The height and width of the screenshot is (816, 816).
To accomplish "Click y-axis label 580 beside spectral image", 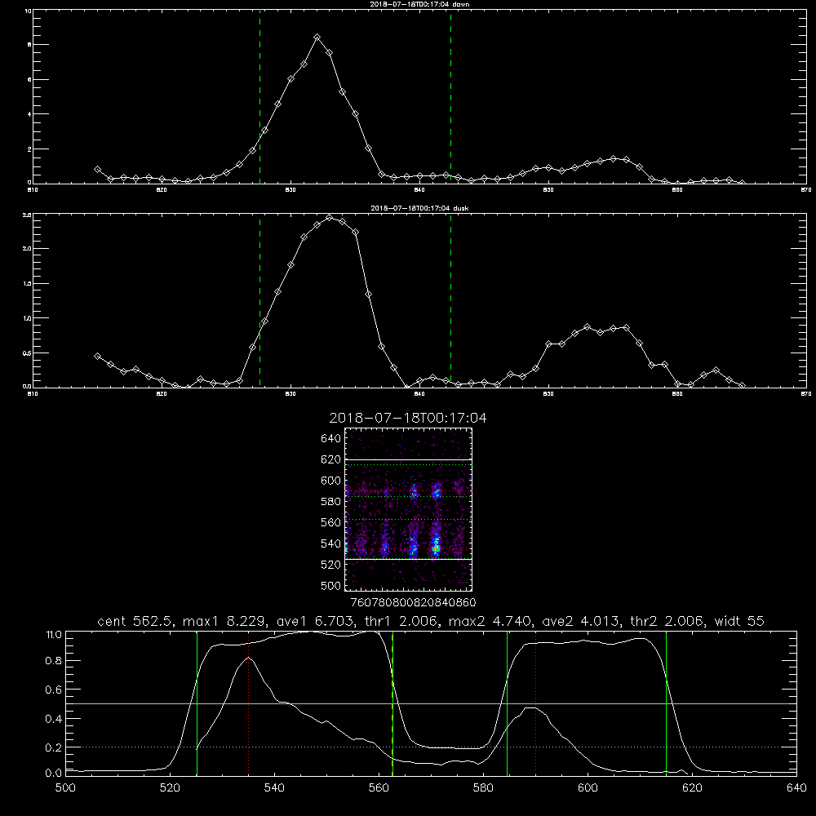I will [330, 501].
